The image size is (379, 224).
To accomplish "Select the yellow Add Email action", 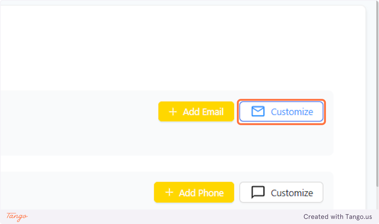I will pyautogui.click(x=196, y=112).
